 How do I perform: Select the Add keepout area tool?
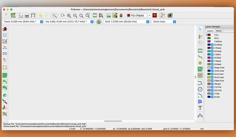click(x=200, y=75)
